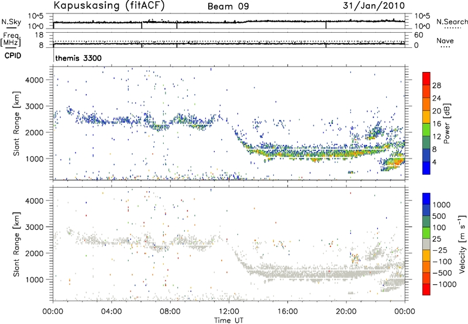Click the N.Sky noise trace plot
The width and height of the screenshot is (468, 324).
click(229, 21)
